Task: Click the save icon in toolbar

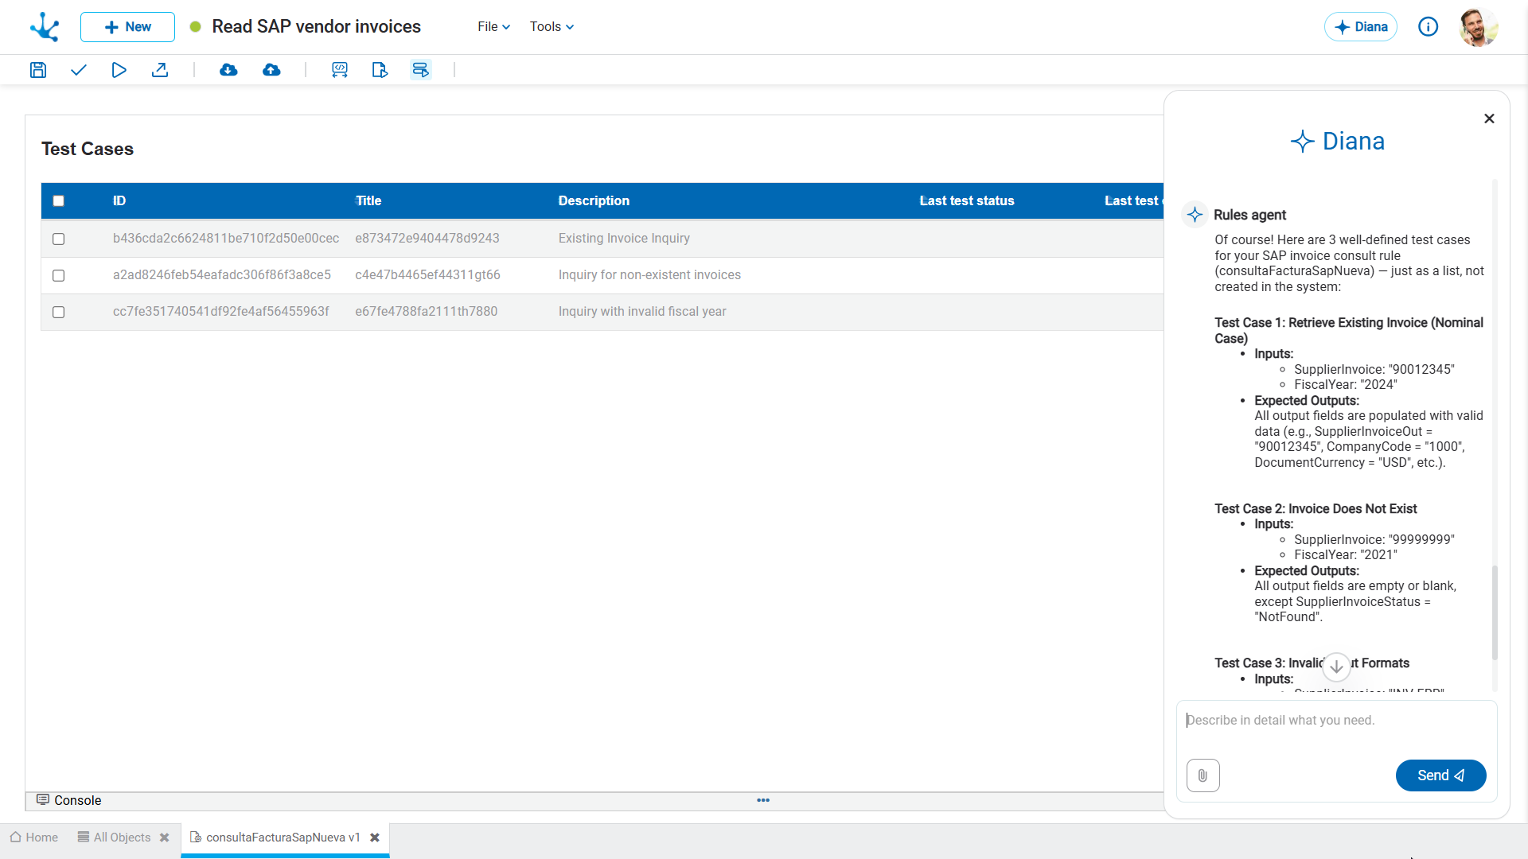Action: tap(38, 70)
